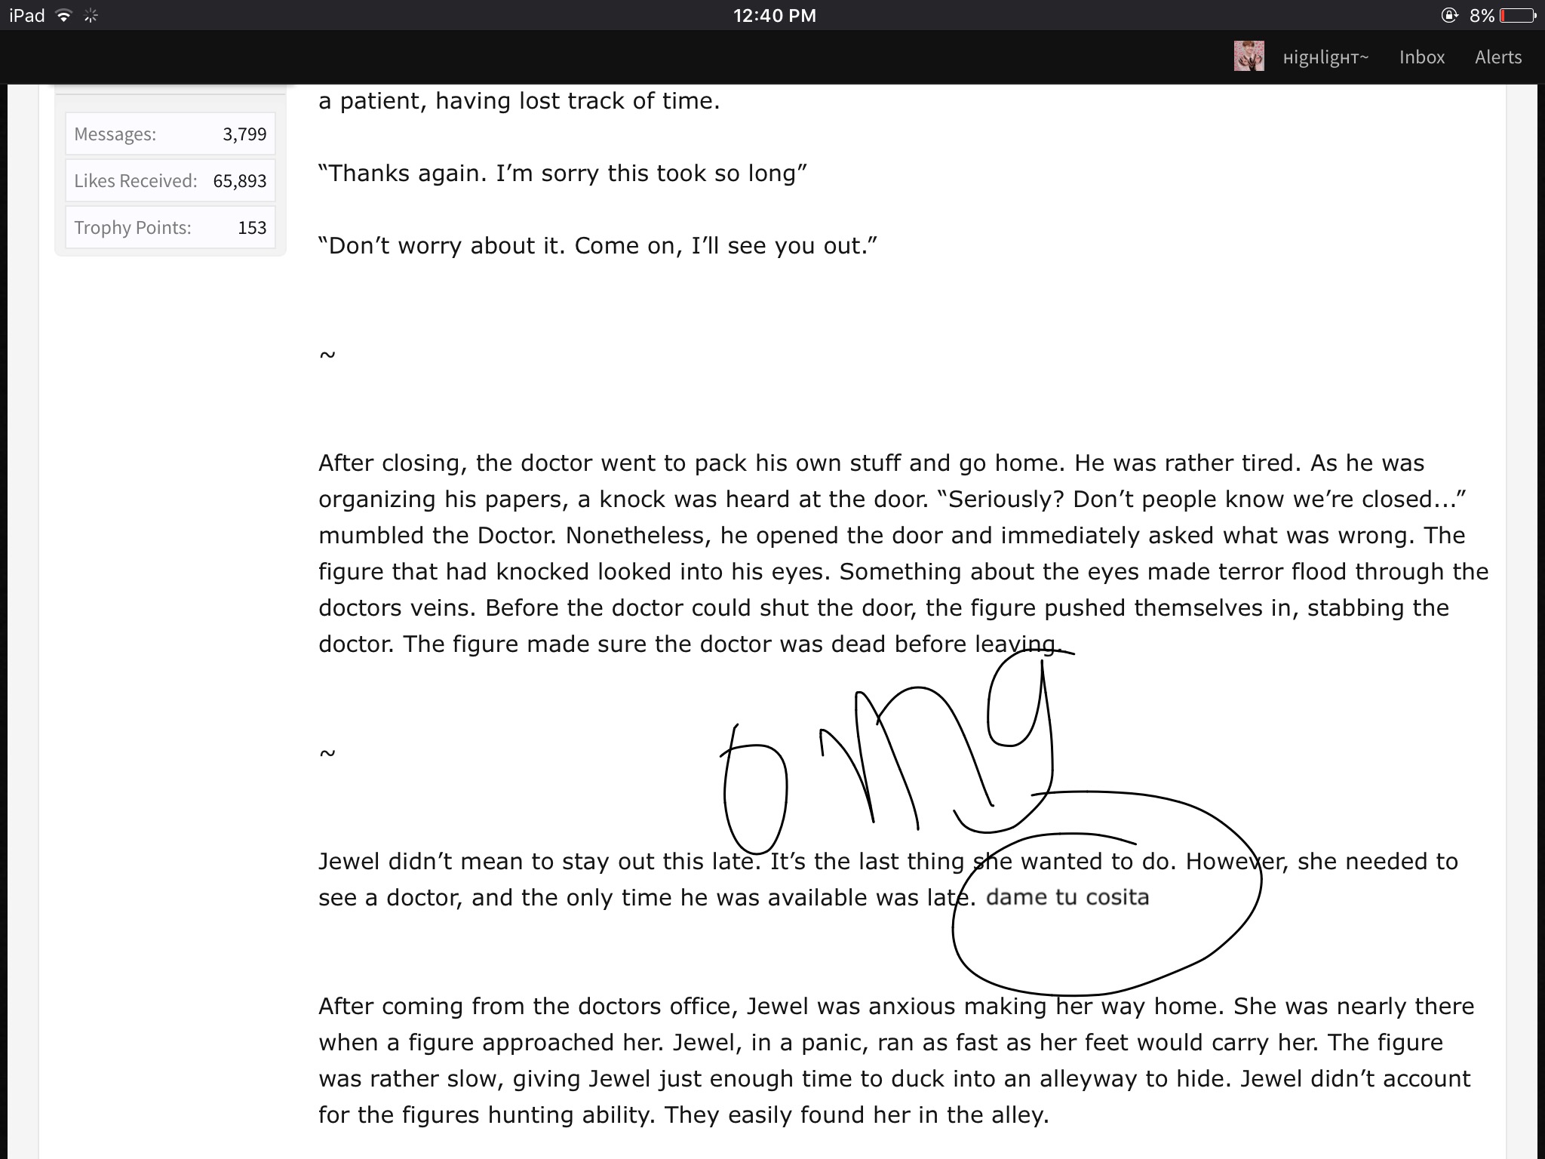Click the Likes Received label
The height and width of the screenshot is (1159, 1545).
point(136,181)
